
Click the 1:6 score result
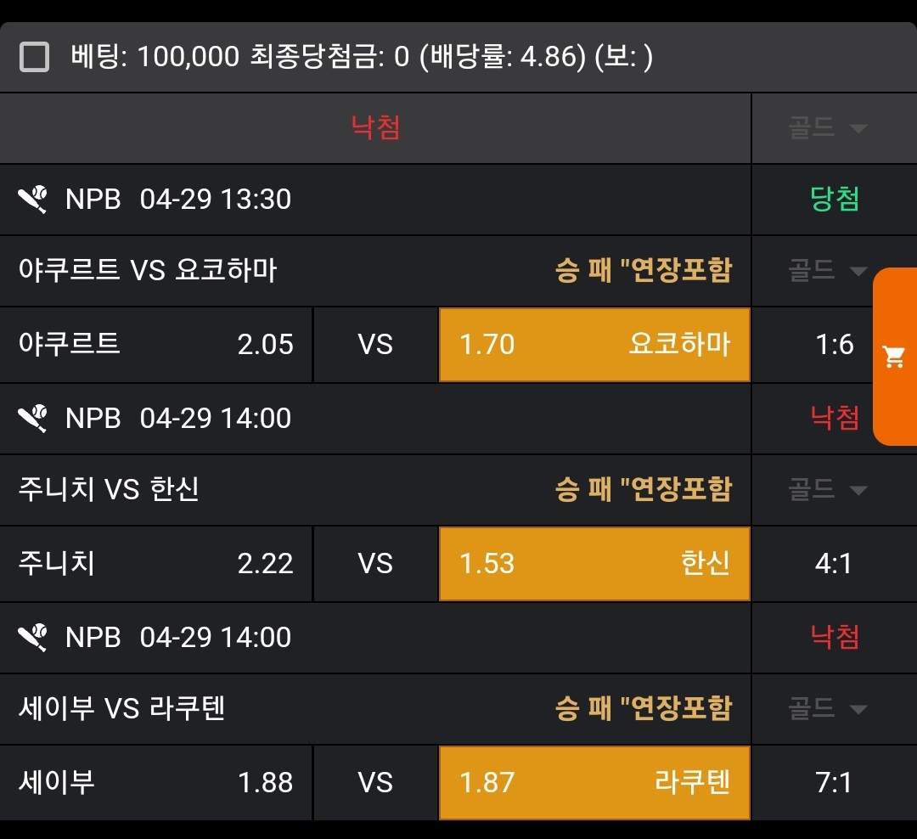(834, 345)
